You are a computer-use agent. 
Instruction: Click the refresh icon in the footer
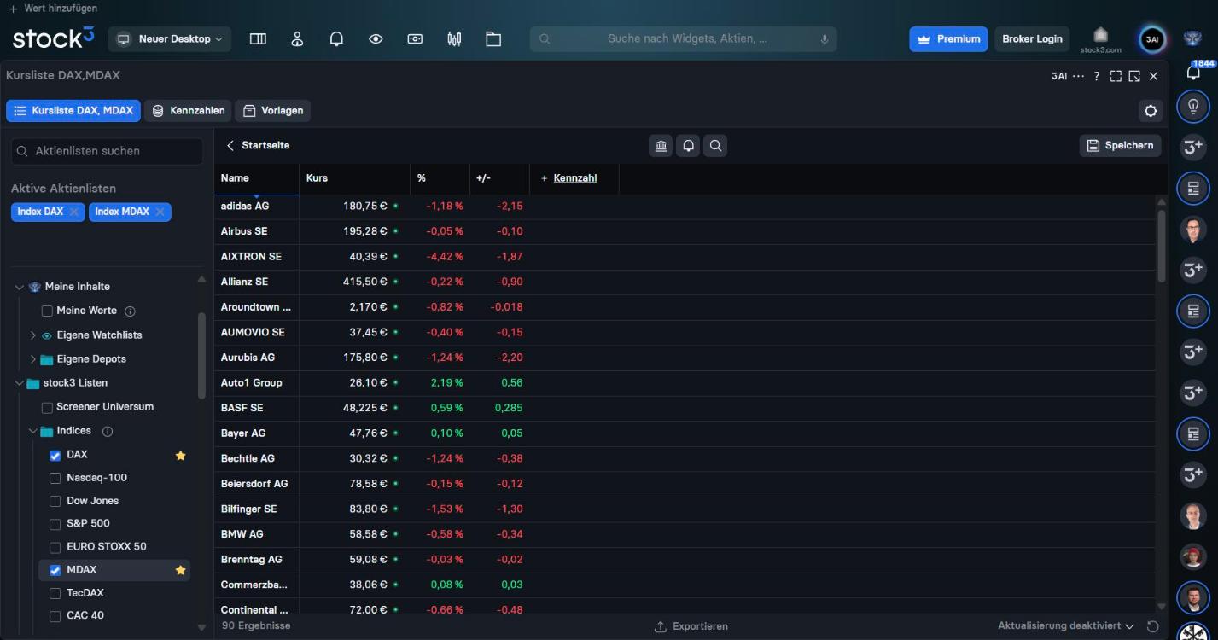(x=1152, y=626)
